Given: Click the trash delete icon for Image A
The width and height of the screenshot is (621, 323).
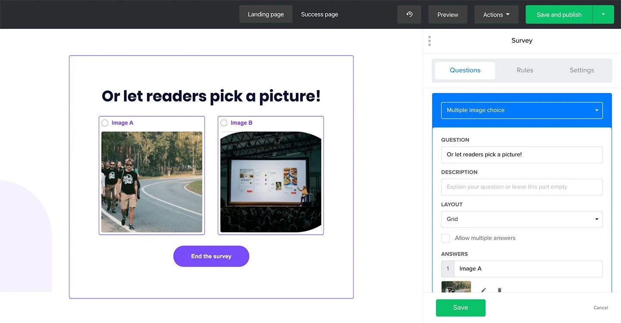Looking at the screenshot, I should [x=499, y=290].
